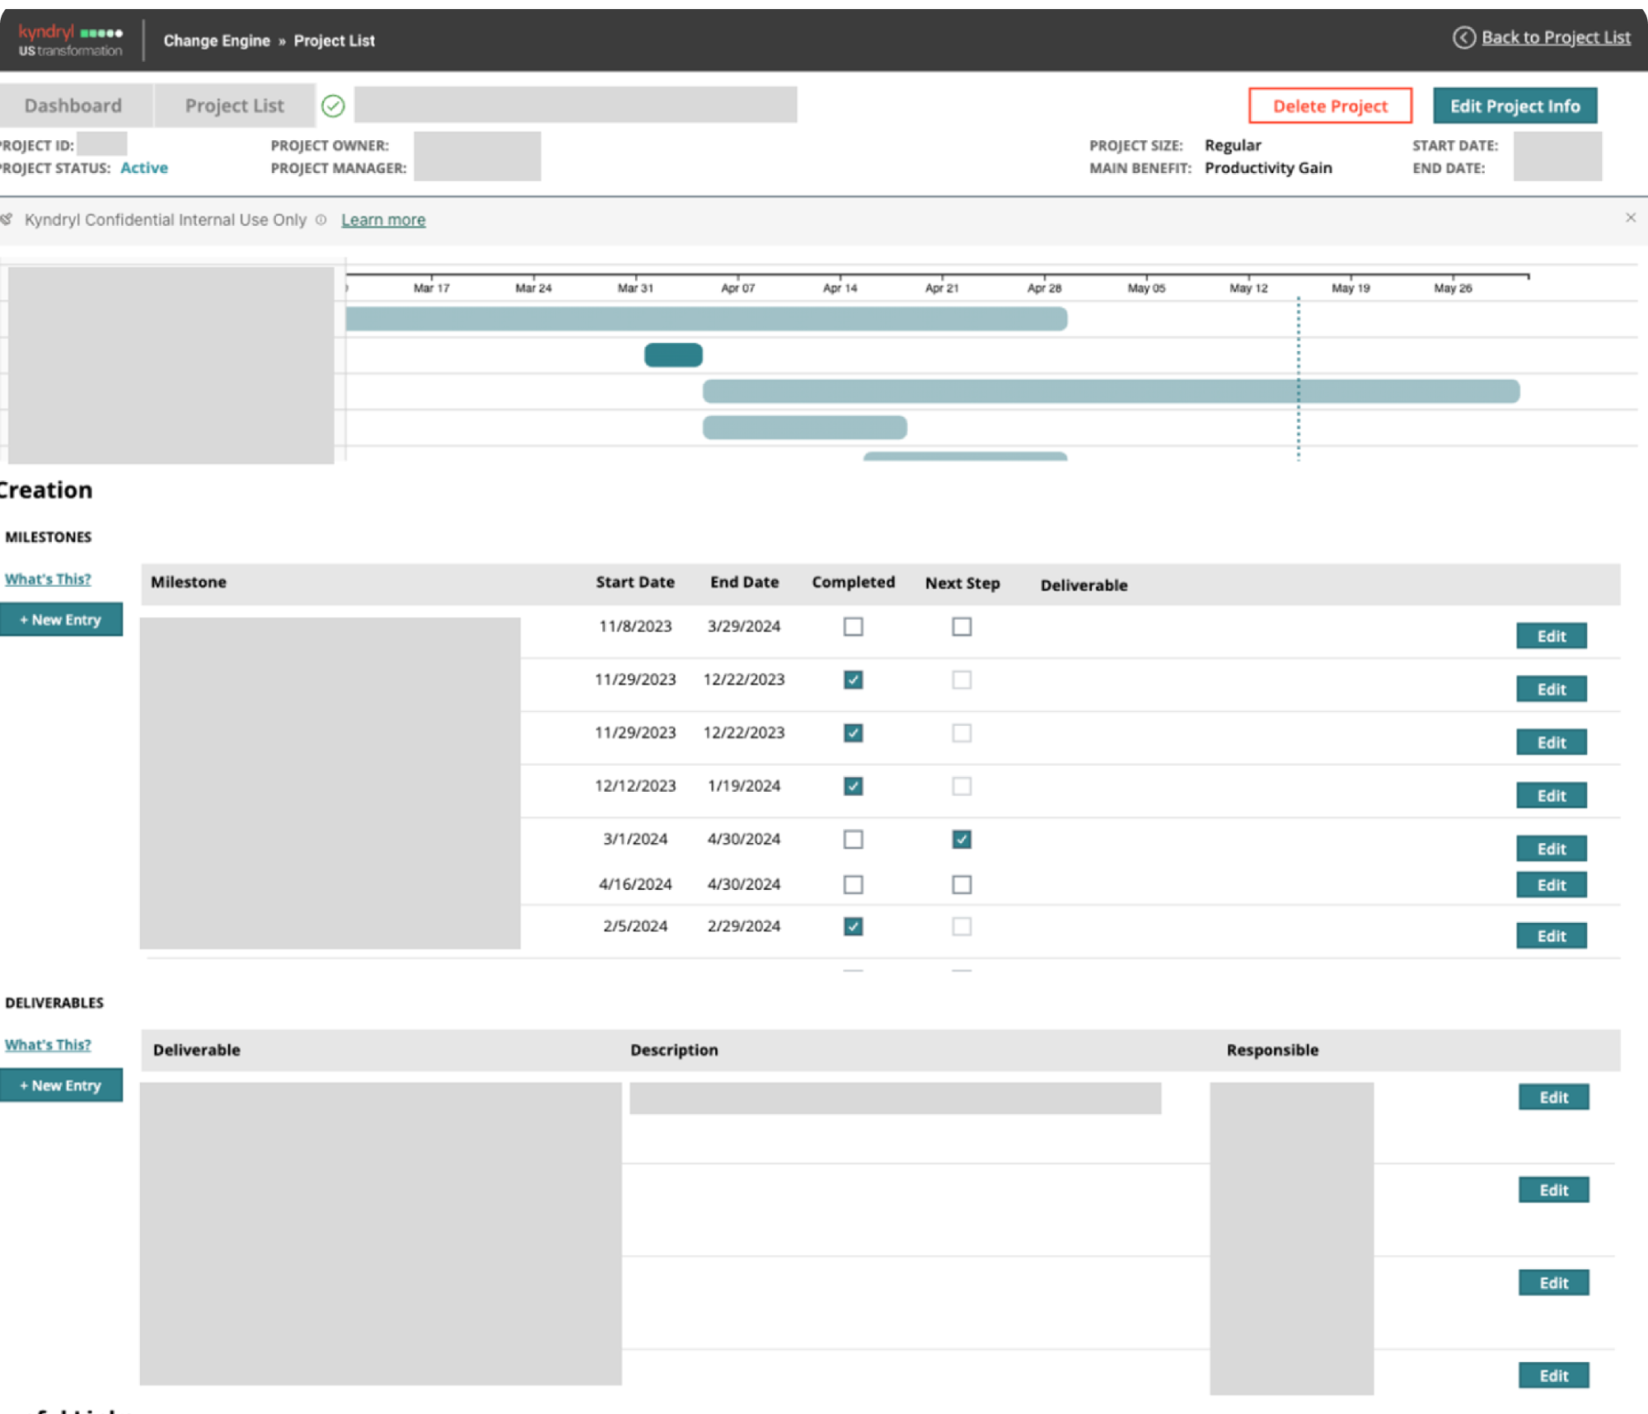Click the Kyndryl US transformation logo
Image resolution: width=1648 pixels, height=1414 pixels.
click(69, 40)
